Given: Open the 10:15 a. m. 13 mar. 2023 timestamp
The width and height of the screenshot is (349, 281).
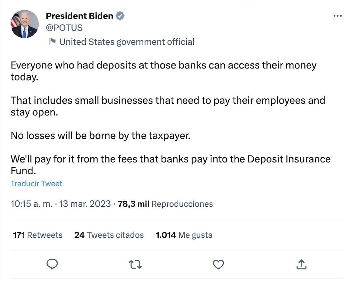Looking at the screenshot, I should 61,204.
